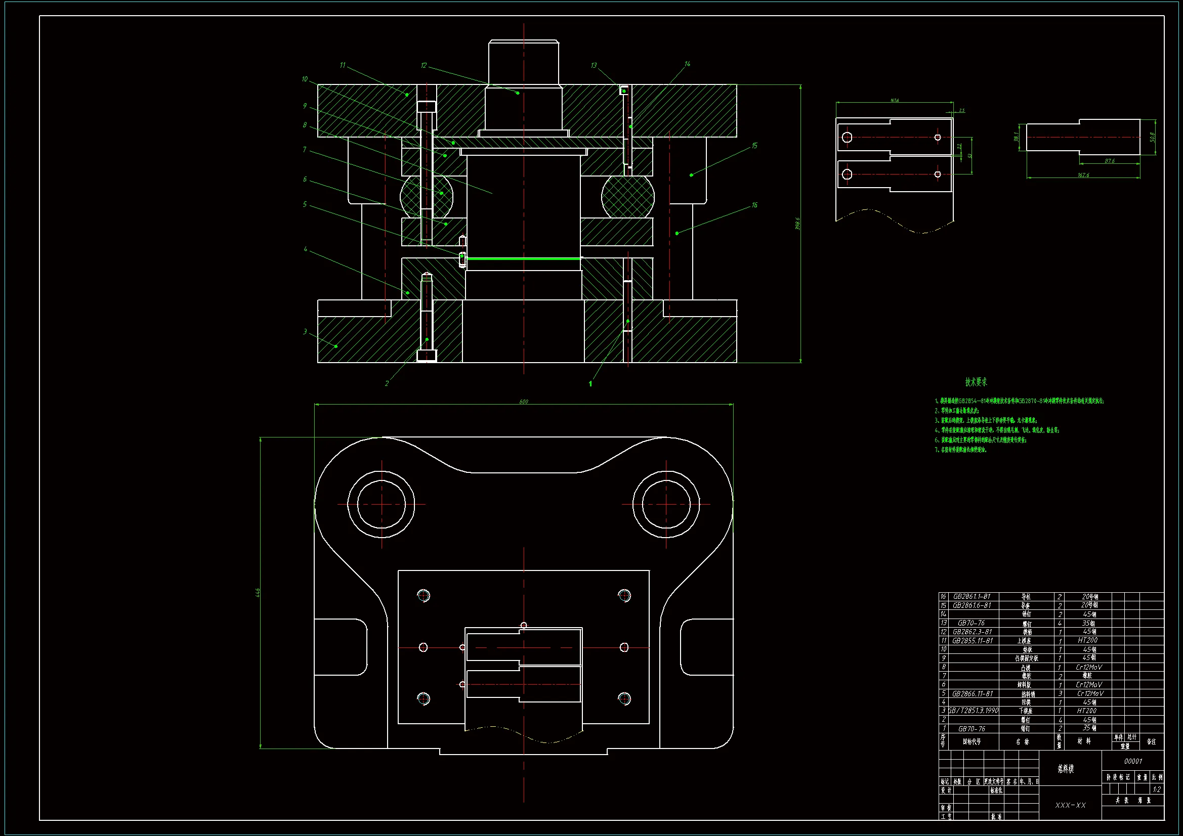Click the right guide pillar circle in the plan view
The width and height of the screenshot is (1183, 836).
(x=666, y=504)
